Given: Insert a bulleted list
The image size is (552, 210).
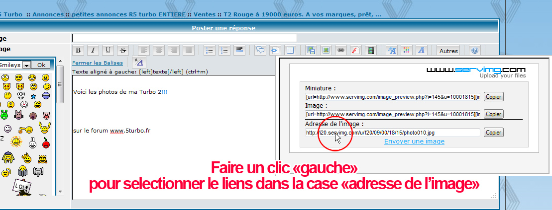Looking at the screenshot, I should [210, 50].
